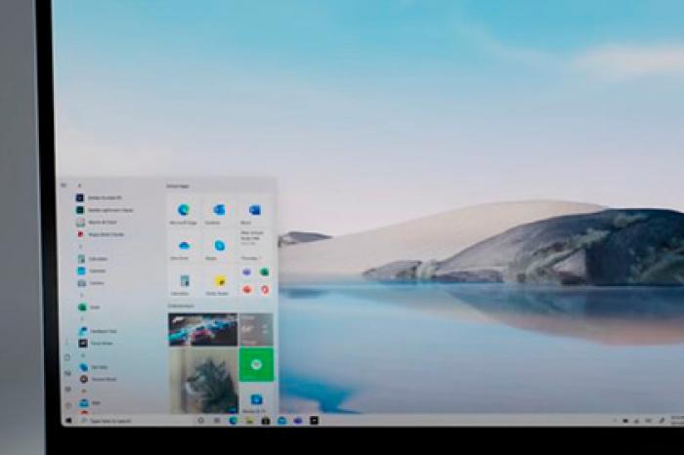Screen dimensions: 684x455
Task: Open the Calculator tile in pinned tiles
Action: [184, 282]
